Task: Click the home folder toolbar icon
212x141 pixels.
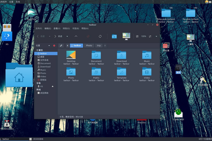Action: 114,36
